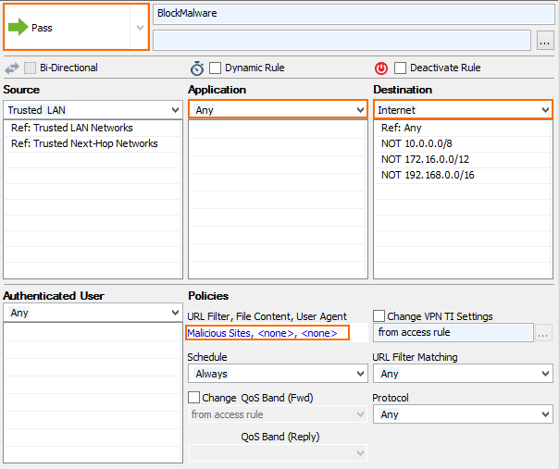This screenshot has width=559, height=469.
Task: Select Ref: Any destination entry
Action: point(463,128)
